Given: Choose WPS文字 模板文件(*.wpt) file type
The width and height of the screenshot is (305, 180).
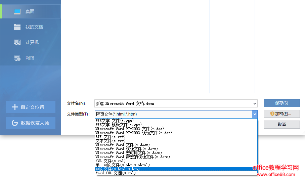Looking at the screenshot, I should (176, 125).
